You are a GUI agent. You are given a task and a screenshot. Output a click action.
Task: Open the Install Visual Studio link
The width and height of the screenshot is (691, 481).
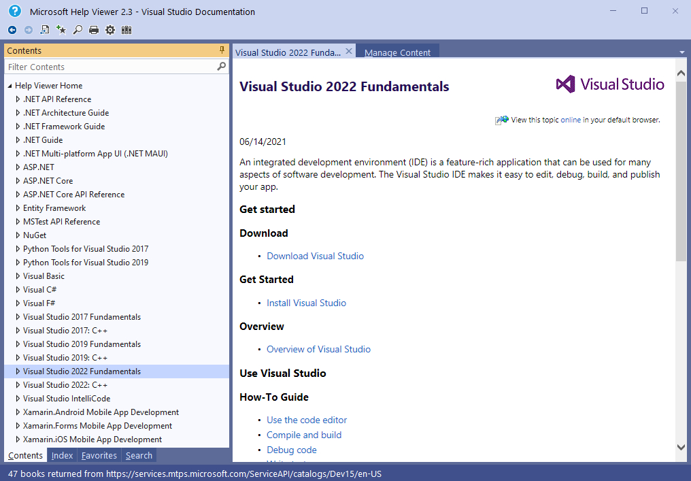pyautogui.click(x=306, y=303)
